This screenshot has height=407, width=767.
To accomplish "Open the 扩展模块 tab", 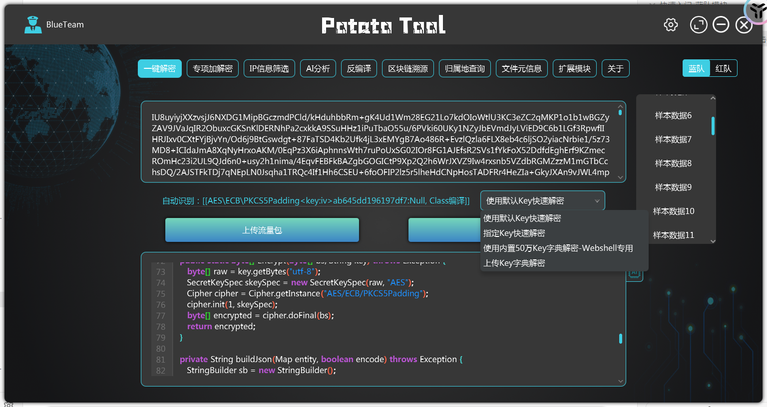I will [x=575, y=68].
